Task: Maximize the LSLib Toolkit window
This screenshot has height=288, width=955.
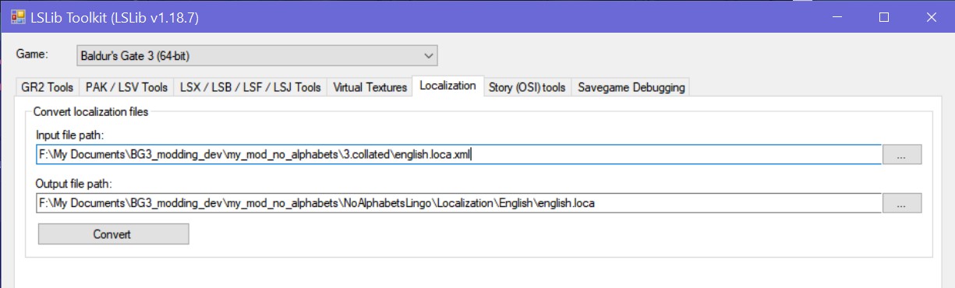Action: 883,17
